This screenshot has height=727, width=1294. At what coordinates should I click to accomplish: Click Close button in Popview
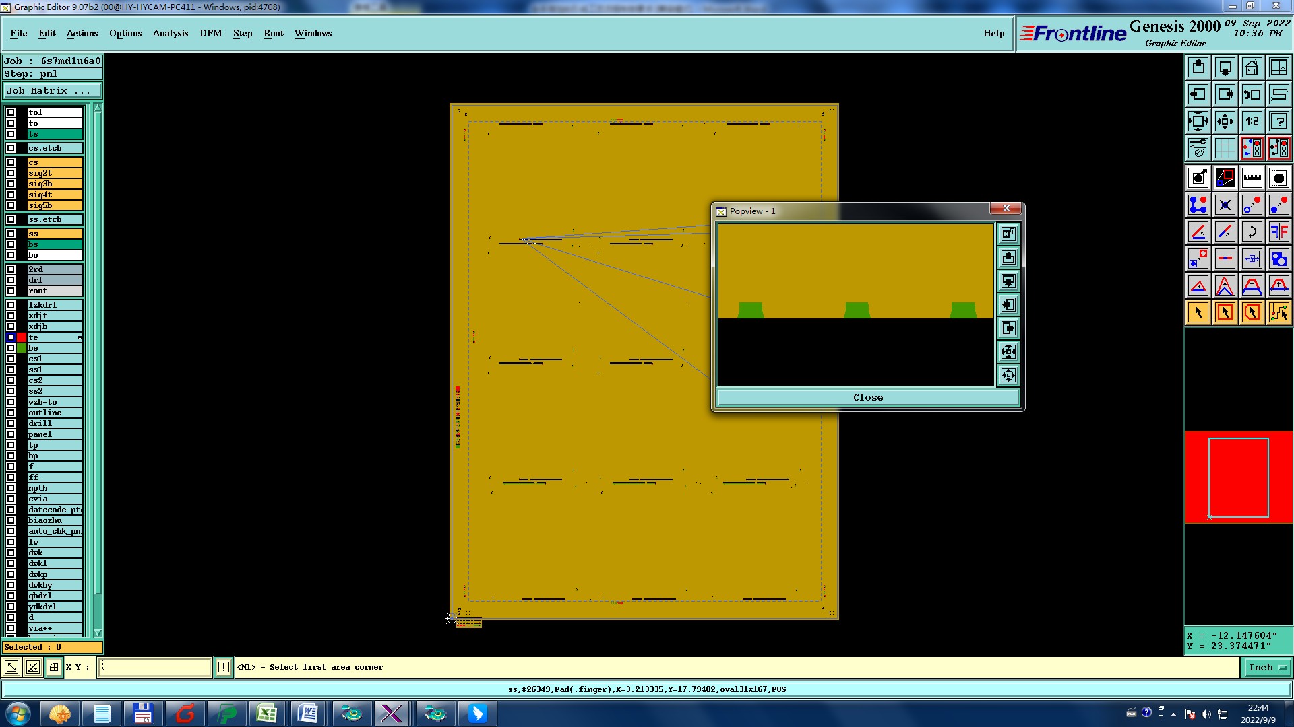[867, 397]
